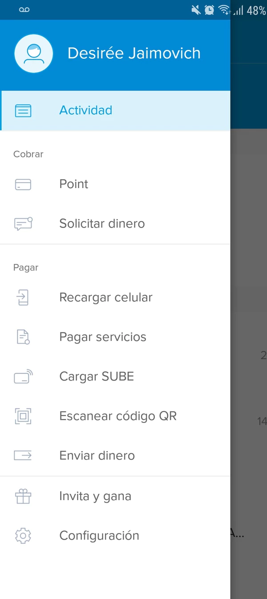Tap the user profile avatar icon
Image resolution: width=267 pixels, height=599 pixels.
(34, 53)
